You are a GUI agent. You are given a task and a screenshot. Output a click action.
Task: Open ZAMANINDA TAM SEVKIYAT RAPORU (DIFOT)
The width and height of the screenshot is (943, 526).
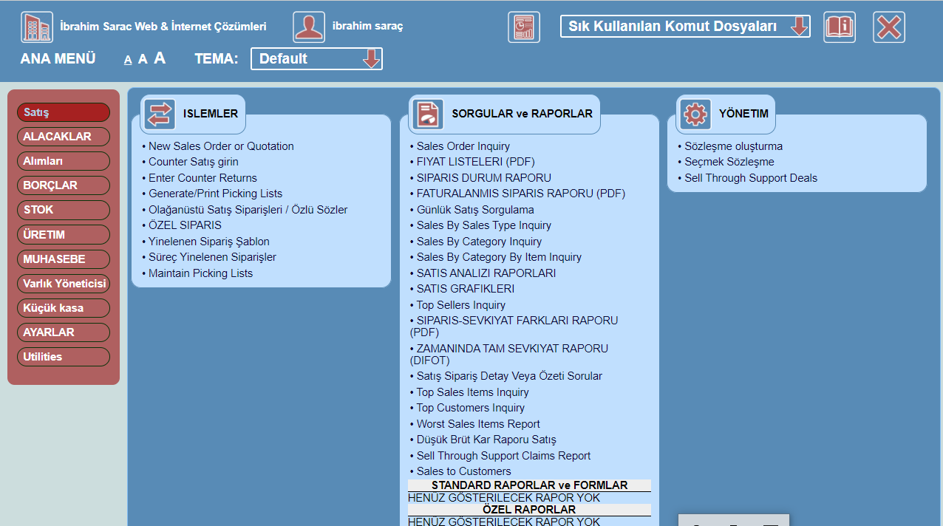(509, 355)
